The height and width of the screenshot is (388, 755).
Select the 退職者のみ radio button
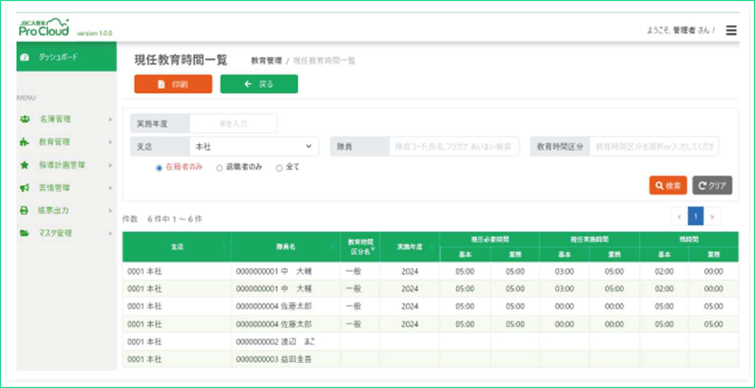(219, 168)
